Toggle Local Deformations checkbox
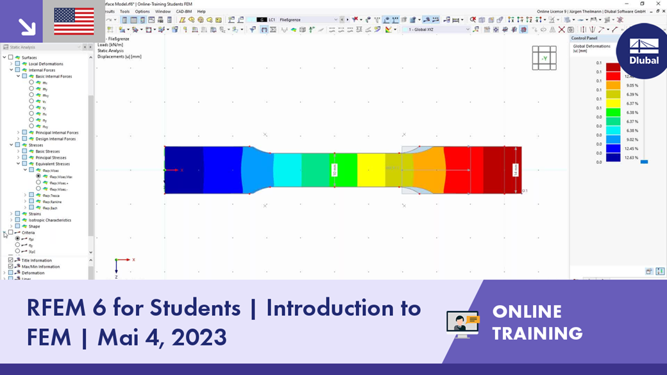Viewport: 667px width, 375px height. (x=17, y=63)
